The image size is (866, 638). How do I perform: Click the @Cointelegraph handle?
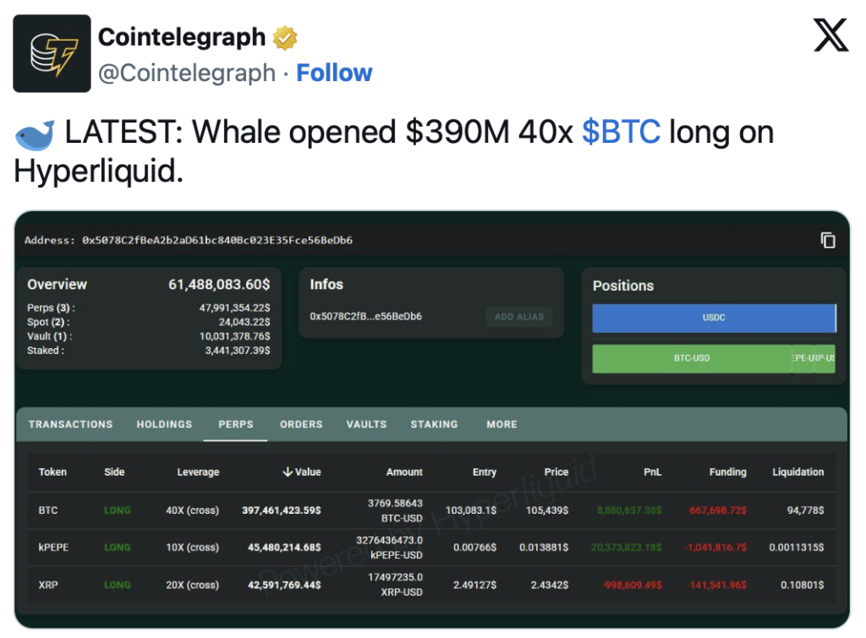(x=187, y=73)
